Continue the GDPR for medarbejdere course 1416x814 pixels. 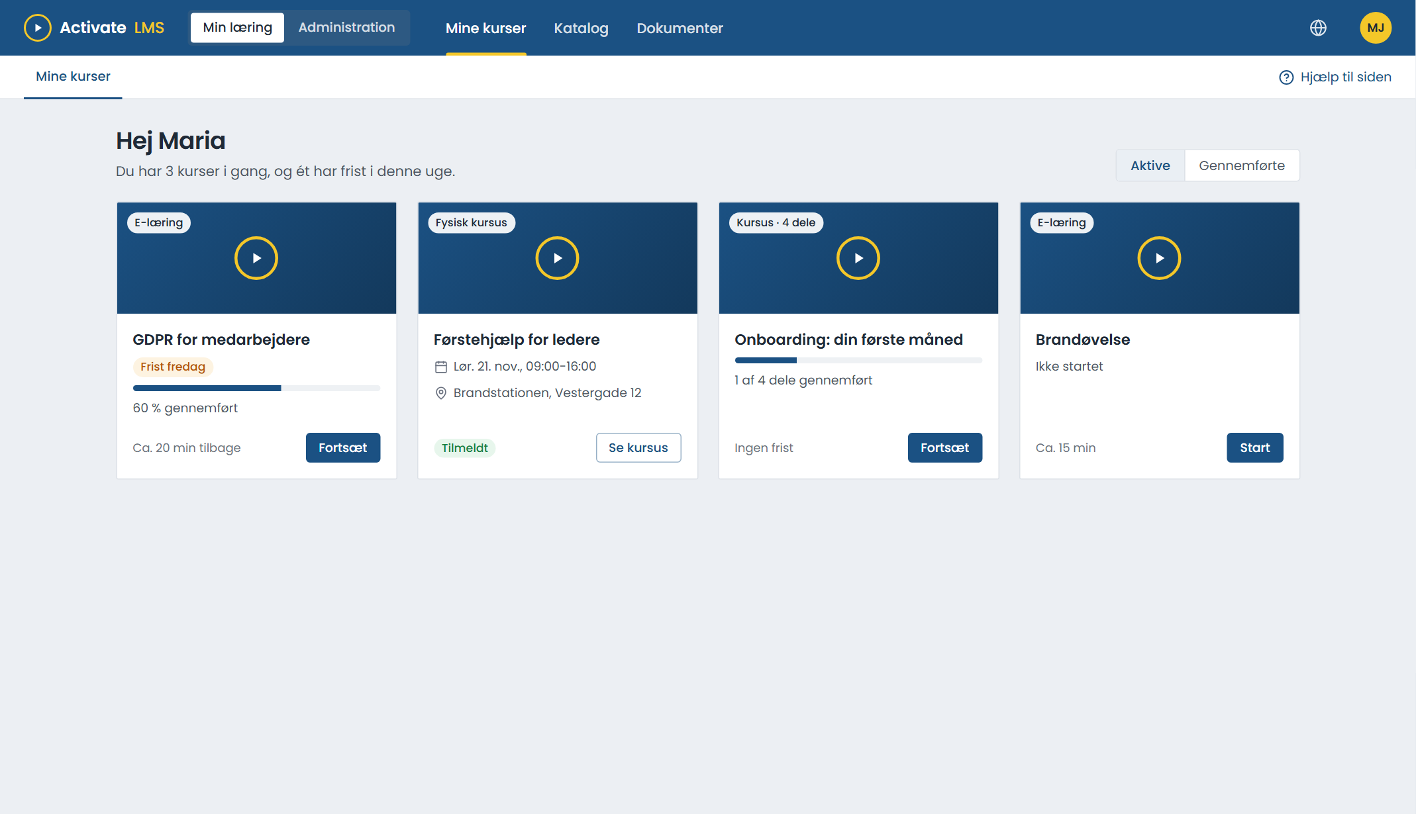click(343, 448)
